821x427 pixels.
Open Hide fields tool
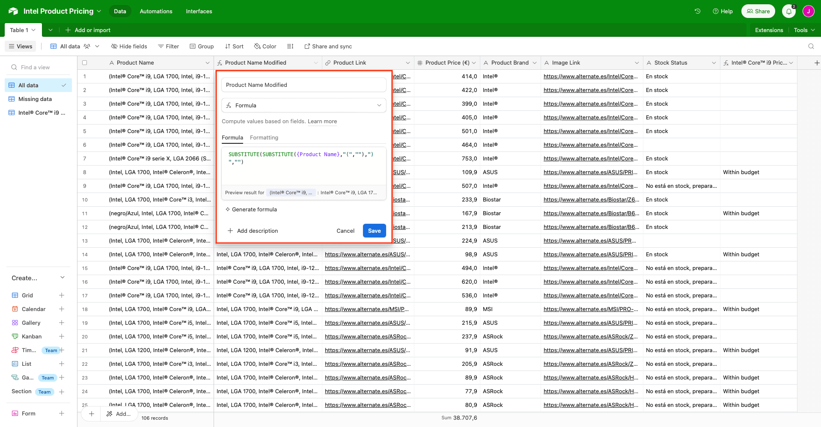point(129,46)
